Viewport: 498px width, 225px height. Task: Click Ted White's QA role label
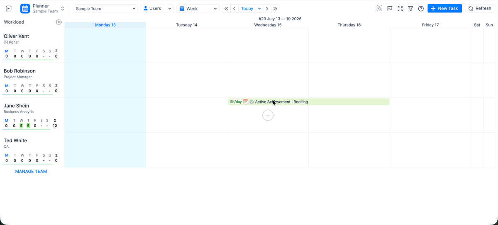point(6,147)
